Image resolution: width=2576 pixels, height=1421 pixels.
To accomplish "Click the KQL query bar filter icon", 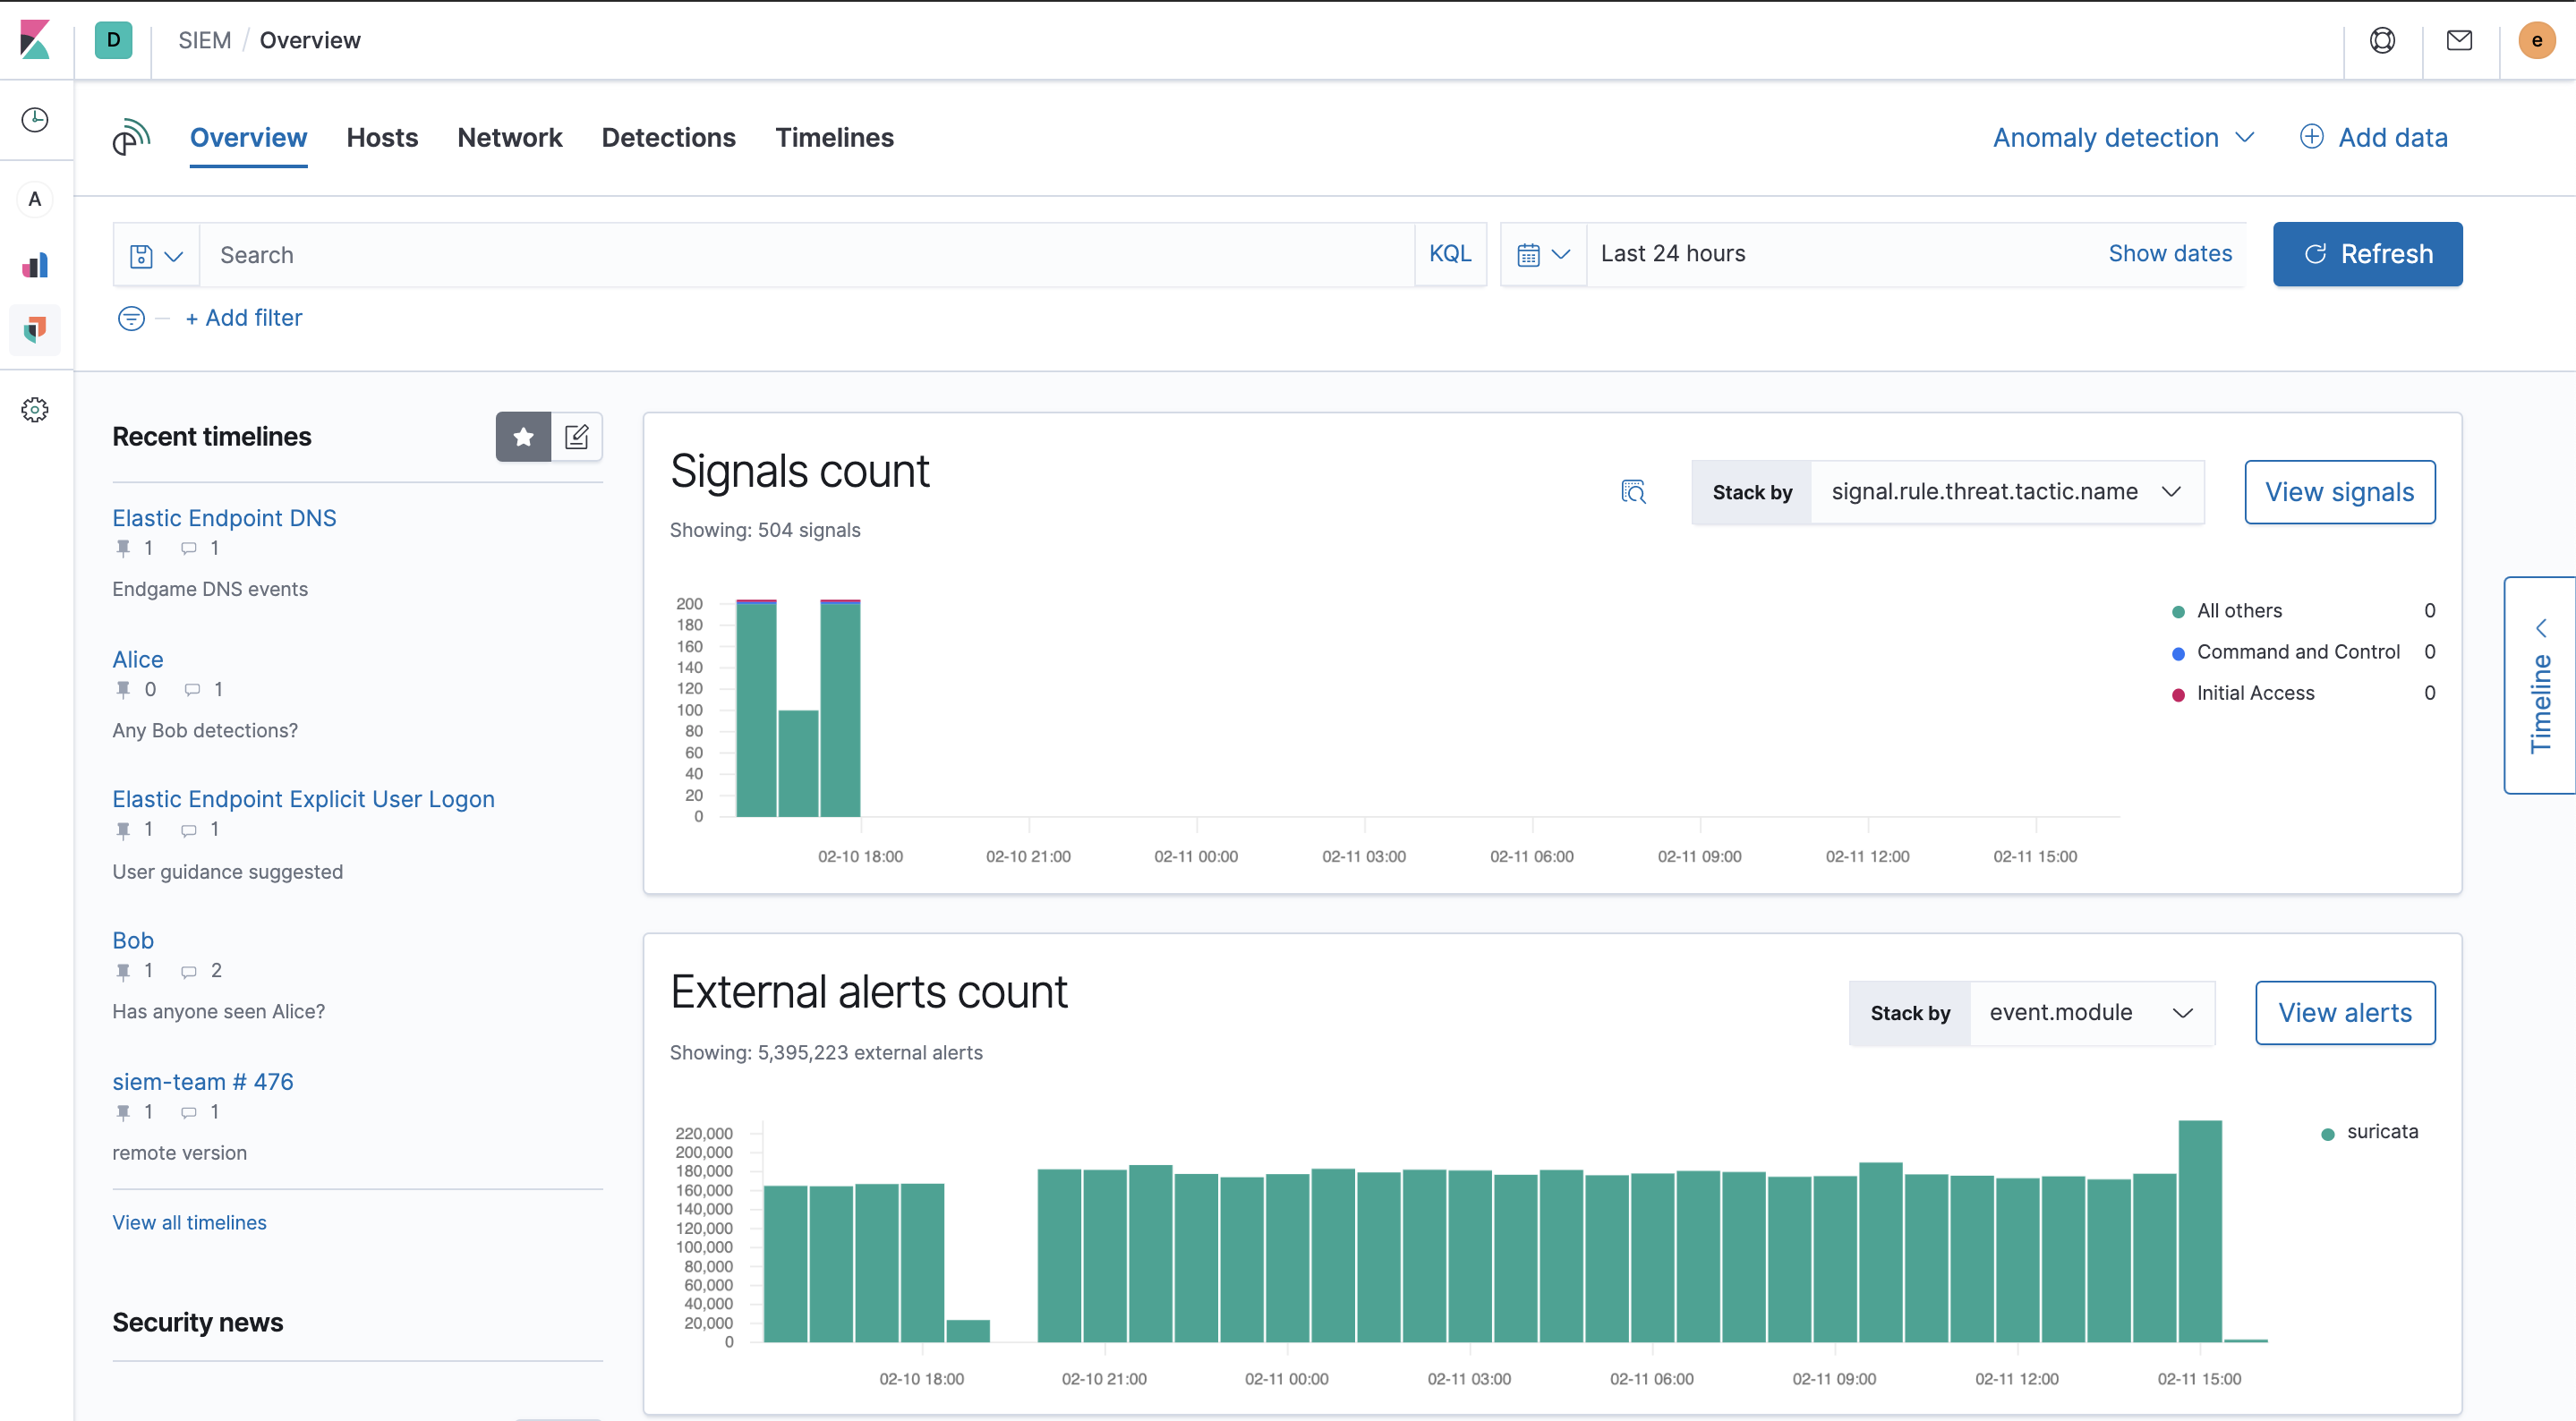I will (x=132, y=317).
